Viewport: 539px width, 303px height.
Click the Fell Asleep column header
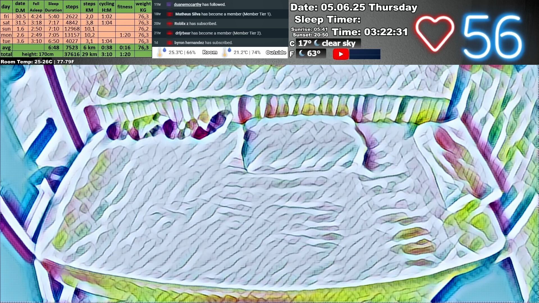[36, 7]
